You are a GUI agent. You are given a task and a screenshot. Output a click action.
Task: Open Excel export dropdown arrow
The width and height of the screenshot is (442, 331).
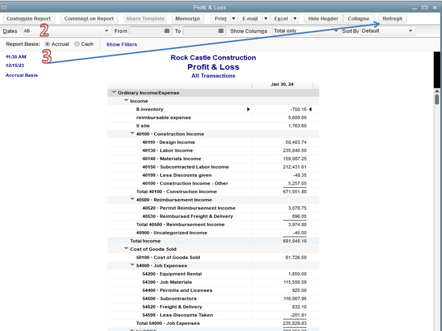coord(295,19)
